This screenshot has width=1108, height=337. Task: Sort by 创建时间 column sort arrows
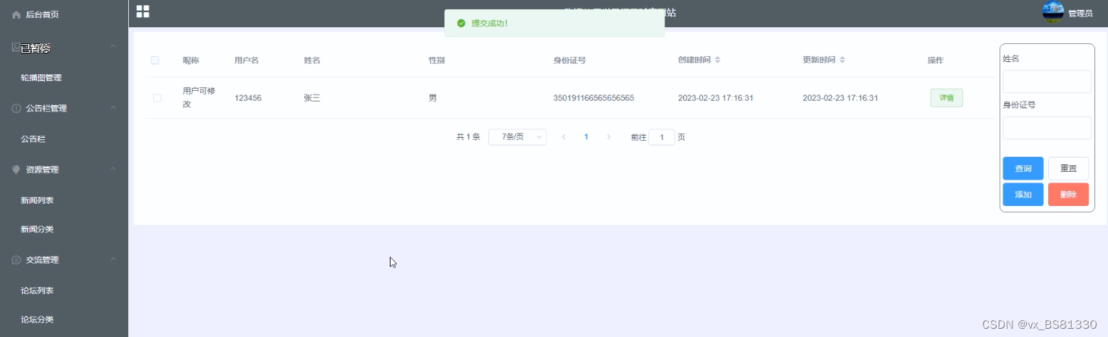(x=717, y=60)
